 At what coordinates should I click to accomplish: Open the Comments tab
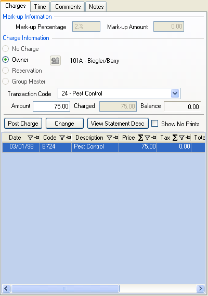68,7
